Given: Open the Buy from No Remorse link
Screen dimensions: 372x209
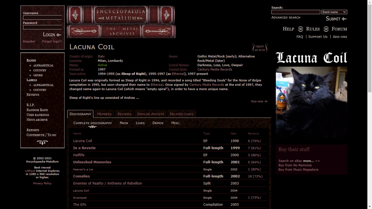Looking at the screenshot, I should pyautogui.click(x=295, y=165).
